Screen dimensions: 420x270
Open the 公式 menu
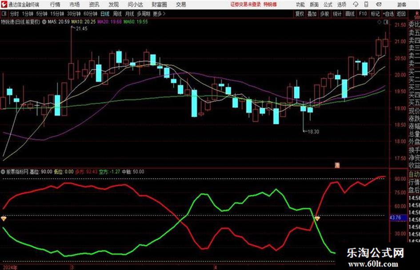[328, 4]
